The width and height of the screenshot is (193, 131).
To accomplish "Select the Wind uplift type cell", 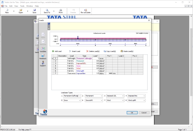I will tap(84, 71).
